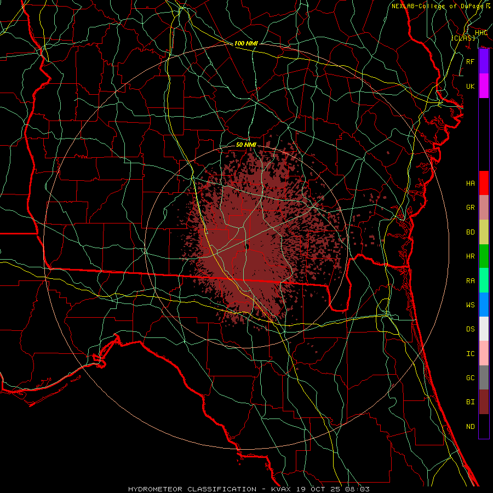493x493 pixels.
Task: Click the RF legend label
Action: click(470, 61)
